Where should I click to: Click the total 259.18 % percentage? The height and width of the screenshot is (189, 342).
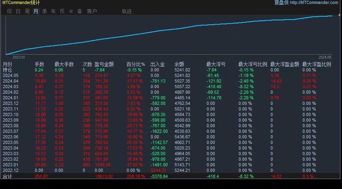[x=136, y=176]
